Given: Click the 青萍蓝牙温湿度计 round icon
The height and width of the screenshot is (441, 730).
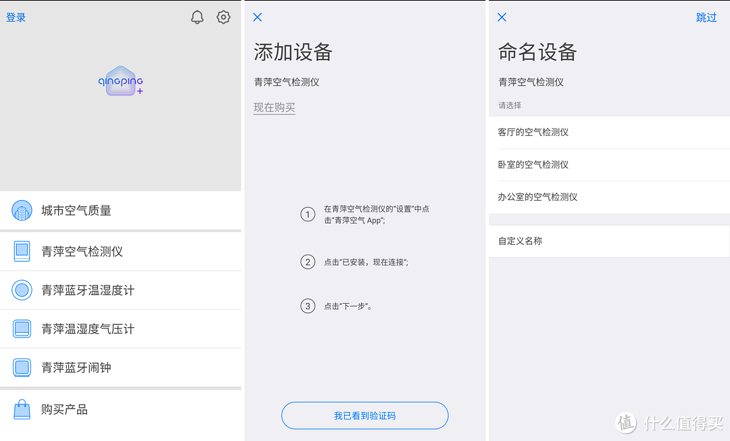Looking at the screenshot, I should pos(22,290).
